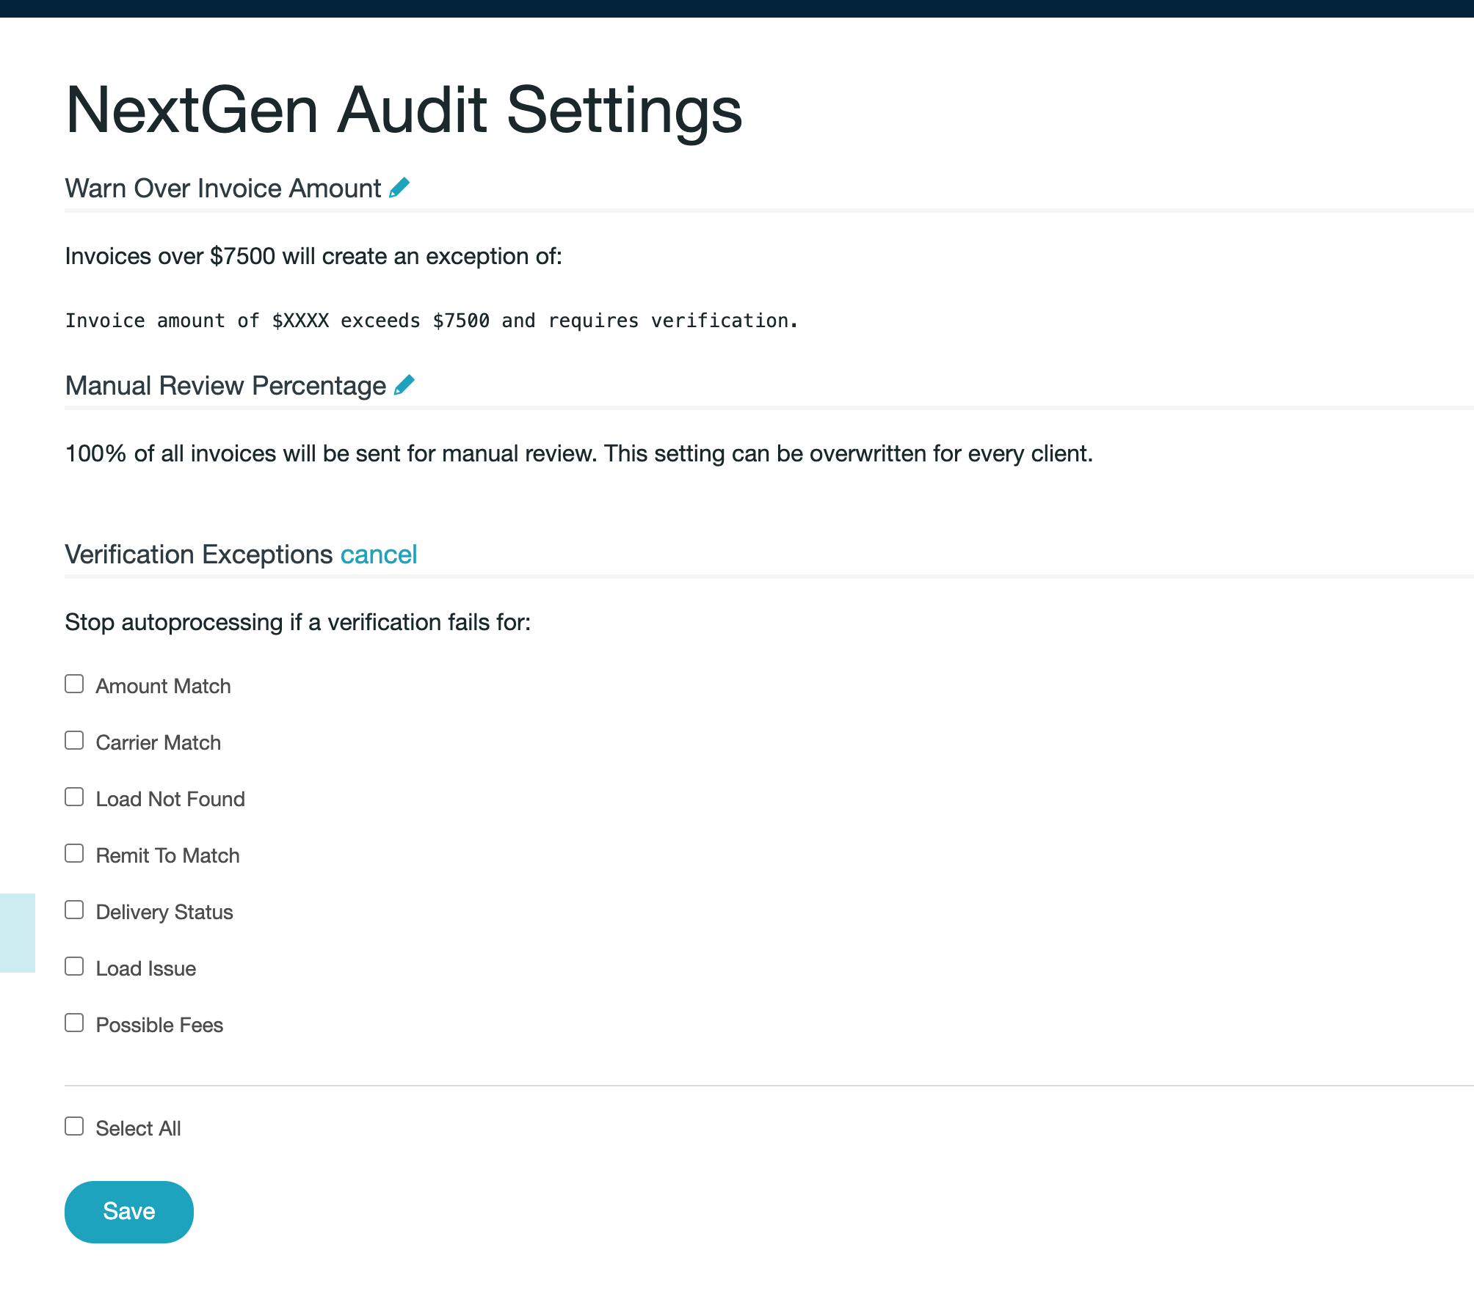Click the Remit To Match label
The width and height of the screenshot is (1474, 1294).
pos(167,855)
